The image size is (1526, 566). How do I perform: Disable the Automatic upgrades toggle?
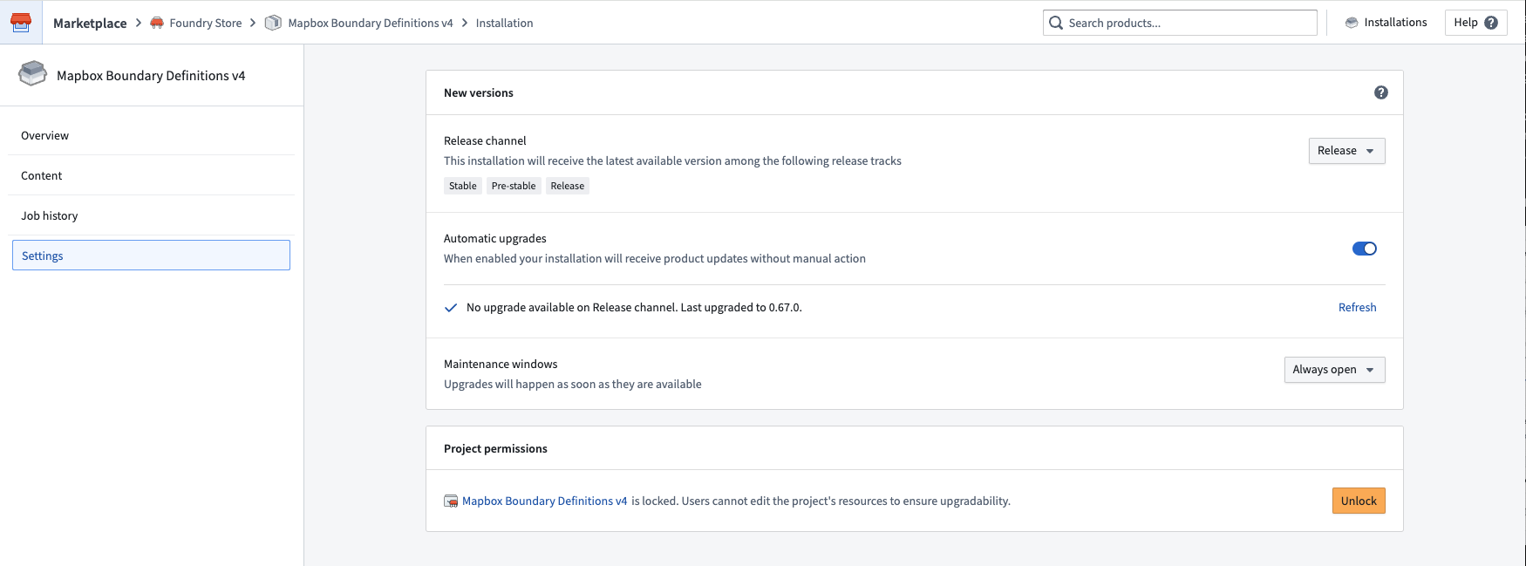coord(1365,249)
